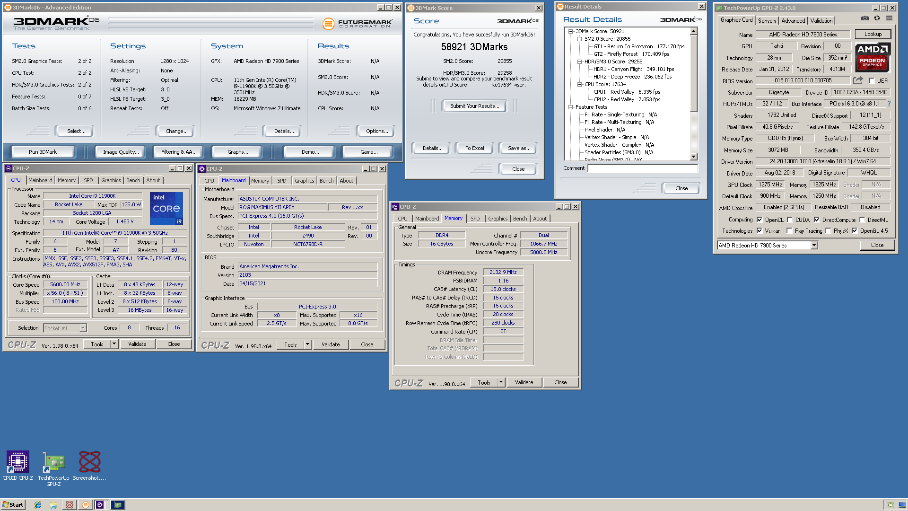This screenshot has height=511, width=908.
Task: Click the first system tray icon
Action: click(891, 505)
